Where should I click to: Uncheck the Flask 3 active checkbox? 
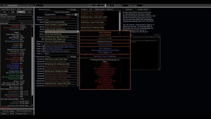[x=44, y=49]
